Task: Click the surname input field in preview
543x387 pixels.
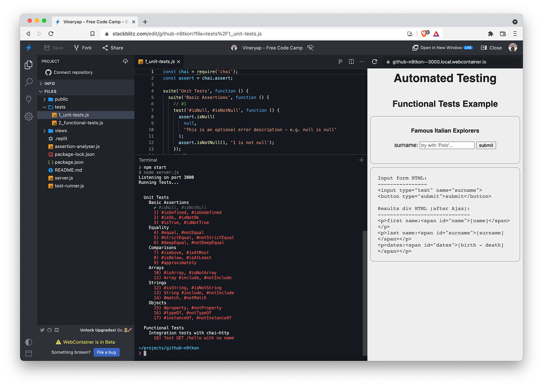Action: coord(447,145)
